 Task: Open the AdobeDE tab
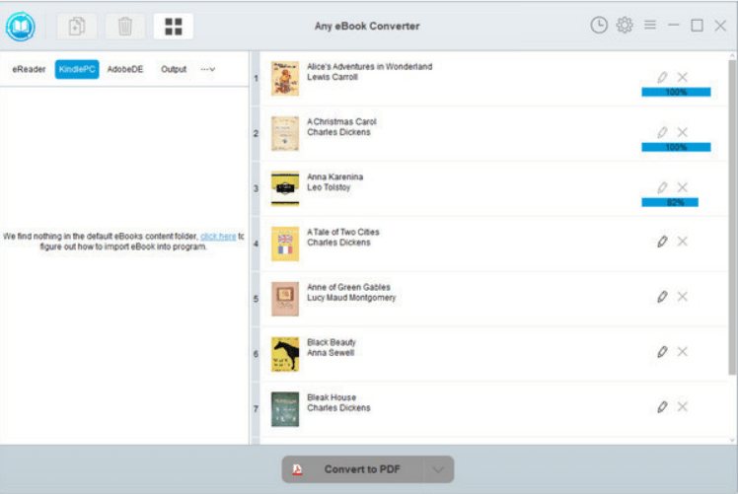[124, 70]
